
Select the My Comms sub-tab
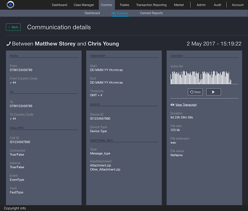pos(120,13)
